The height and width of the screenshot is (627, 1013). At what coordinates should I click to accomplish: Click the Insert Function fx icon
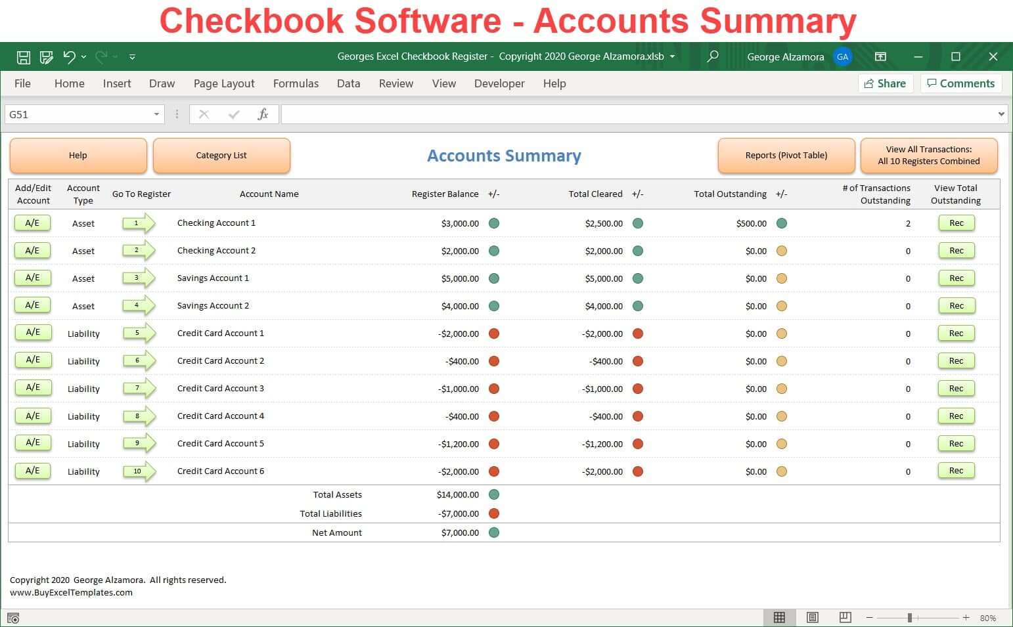tap(263, 114)
